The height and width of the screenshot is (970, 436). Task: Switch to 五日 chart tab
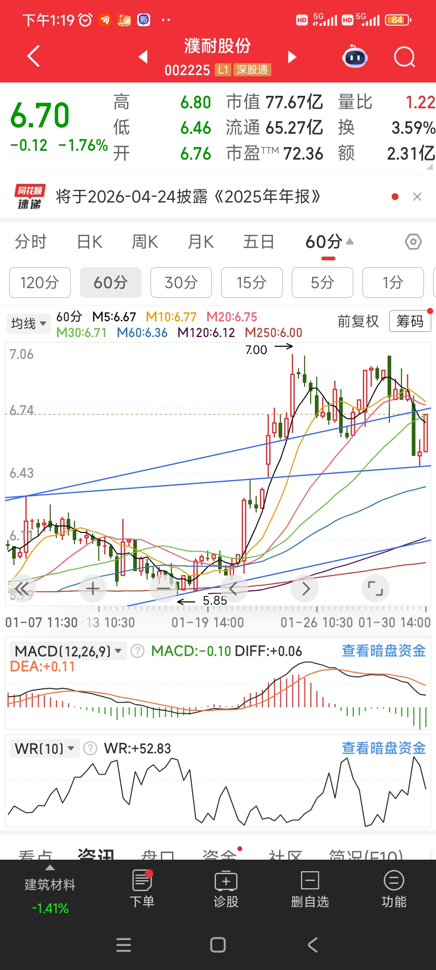[259, 242]
